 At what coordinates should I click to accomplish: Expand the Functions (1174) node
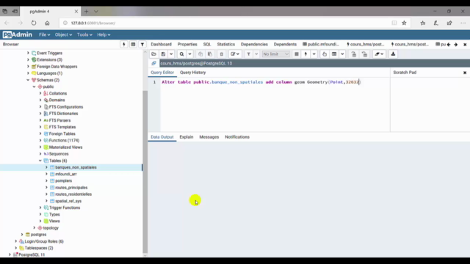pyautogui.click(x=40, y=140)
